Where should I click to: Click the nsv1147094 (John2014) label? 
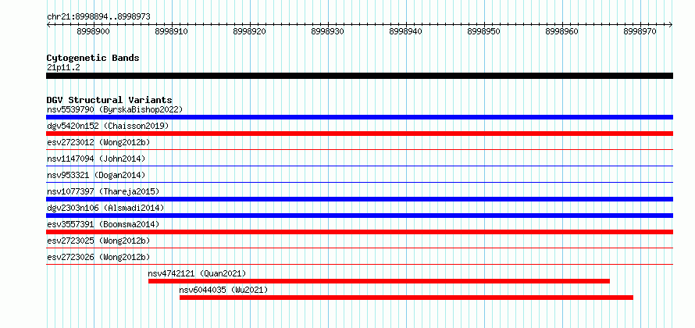pos(96,159)
